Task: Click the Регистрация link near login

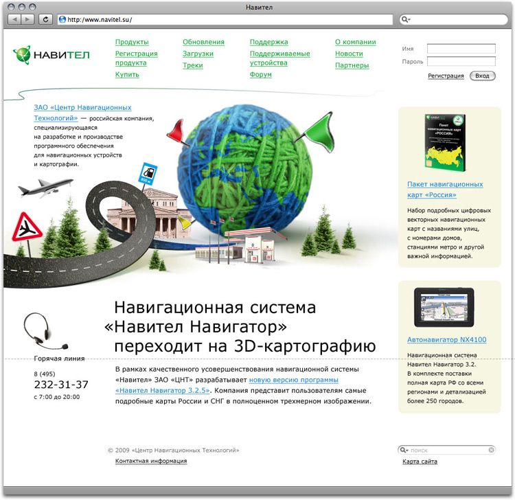Action: [446, 76]
